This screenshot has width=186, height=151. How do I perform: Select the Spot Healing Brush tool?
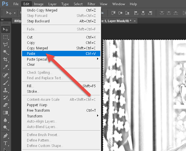click(x=5, y=75)
